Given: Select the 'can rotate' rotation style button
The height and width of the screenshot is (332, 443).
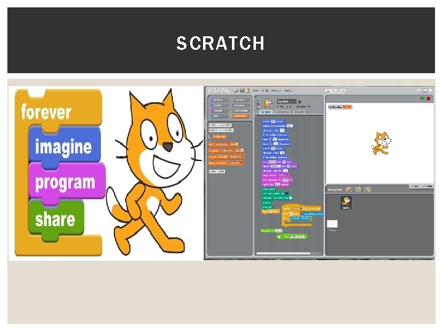Looking at the screenshot, I should pos(258,100).
